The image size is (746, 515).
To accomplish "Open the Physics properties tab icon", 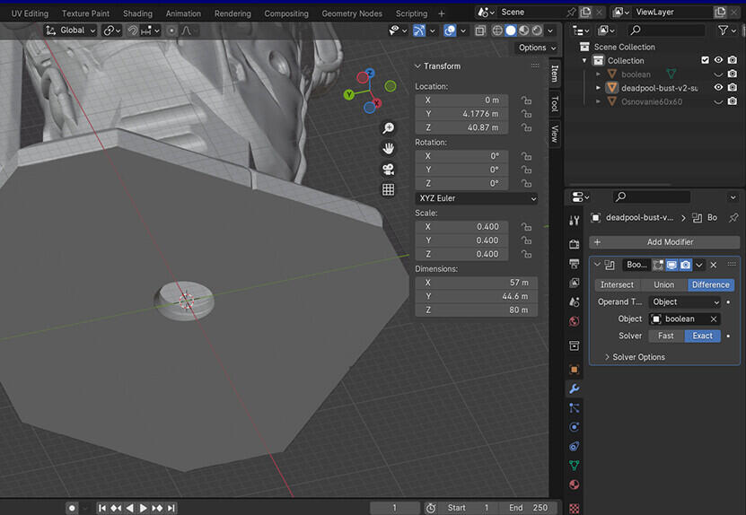I will coord(575,427).
